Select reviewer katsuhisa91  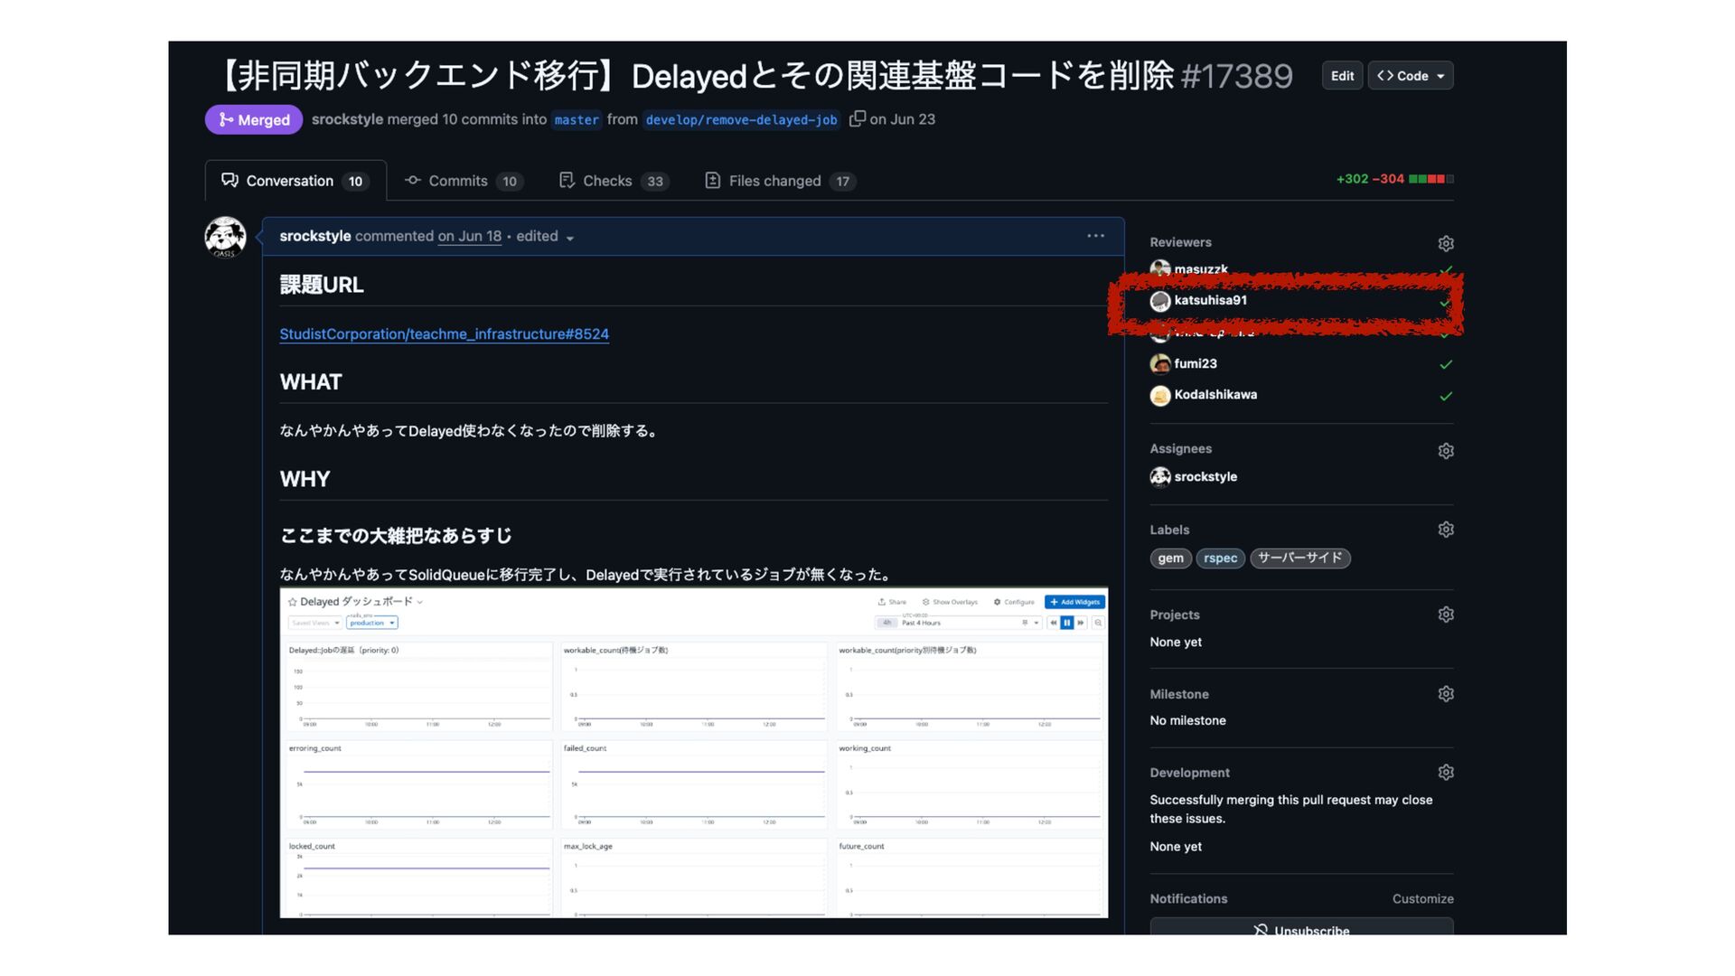click(1210, 300)
